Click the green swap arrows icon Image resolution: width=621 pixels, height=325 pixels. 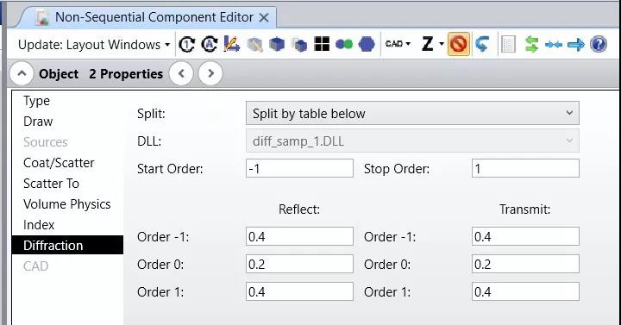[531, 44]
